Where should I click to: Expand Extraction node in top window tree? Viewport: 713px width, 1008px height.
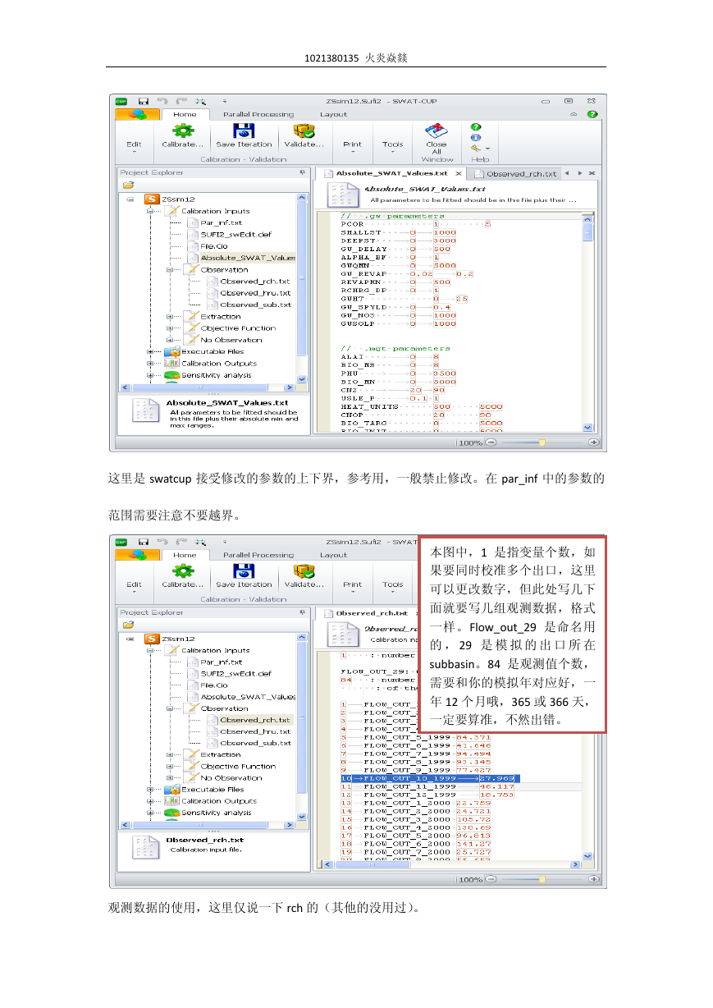(170, 316)
